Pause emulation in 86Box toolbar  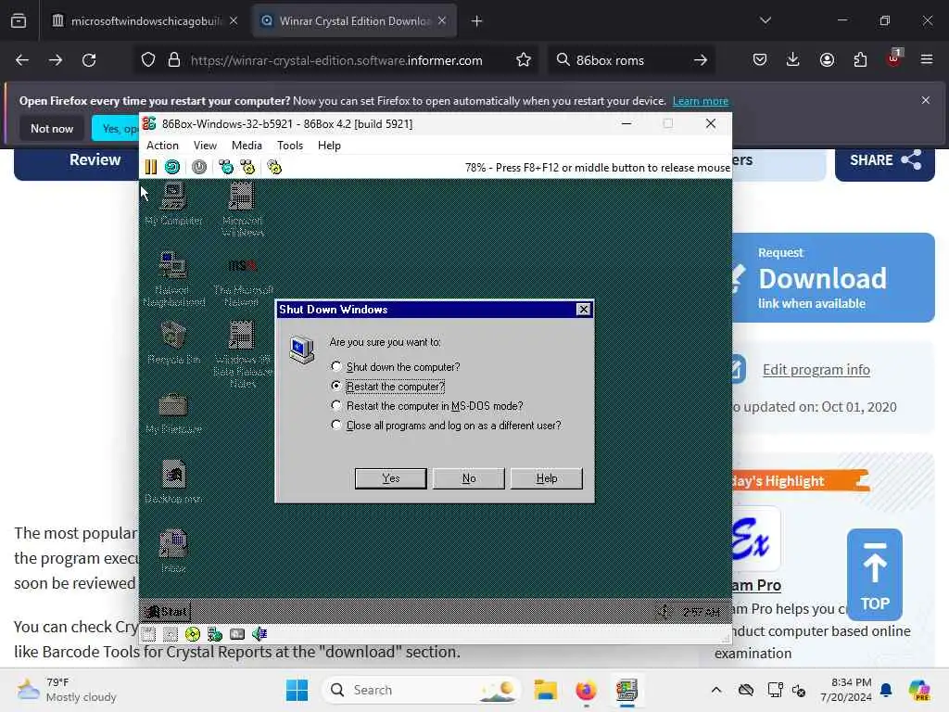pos(151,167)
